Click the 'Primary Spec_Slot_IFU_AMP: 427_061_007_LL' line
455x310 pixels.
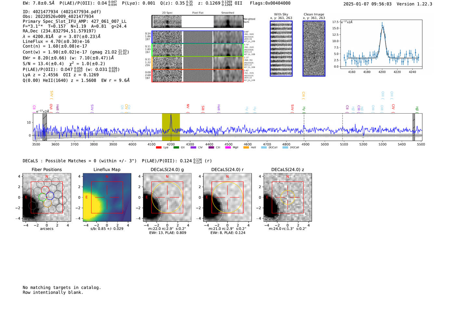74,21
